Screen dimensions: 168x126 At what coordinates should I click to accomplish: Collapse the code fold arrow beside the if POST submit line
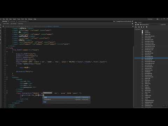tap(7, 52)
